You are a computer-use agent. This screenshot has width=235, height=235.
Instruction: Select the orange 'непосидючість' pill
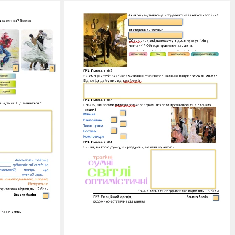(x=178, y=54)
